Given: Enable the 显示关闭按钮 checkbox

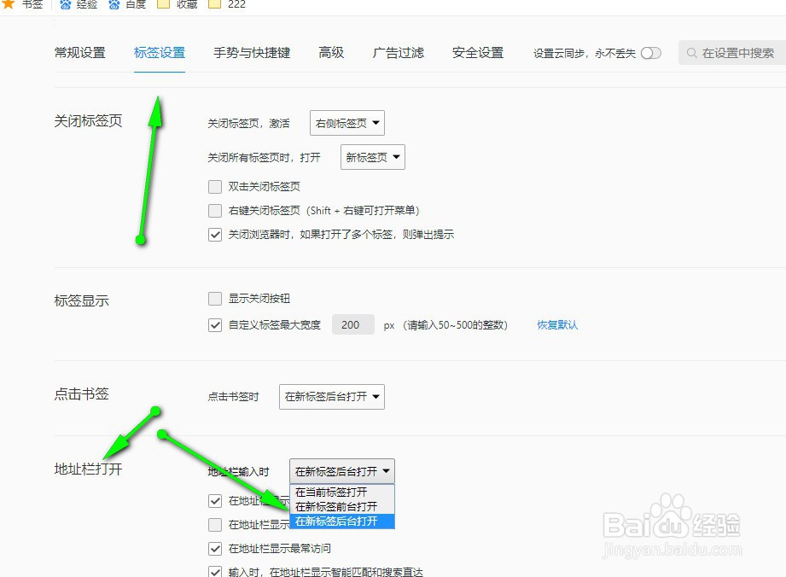Looking at the screenshot, I should 215,299.
